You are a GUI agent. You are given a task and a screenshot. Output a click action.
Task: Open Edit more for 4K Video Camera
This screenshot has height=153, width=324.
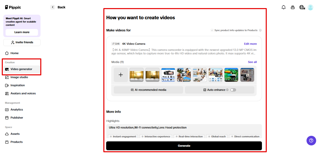click(250, 44)
